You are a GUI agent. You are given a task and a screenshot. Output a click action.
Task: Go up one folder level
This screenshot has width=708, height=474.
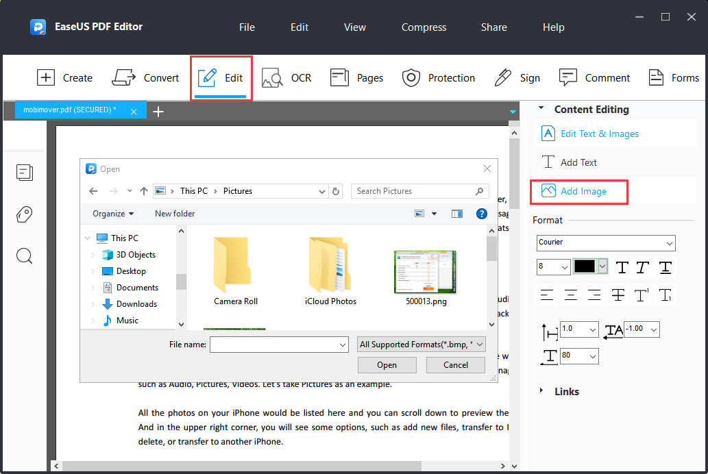pos(143,191)
